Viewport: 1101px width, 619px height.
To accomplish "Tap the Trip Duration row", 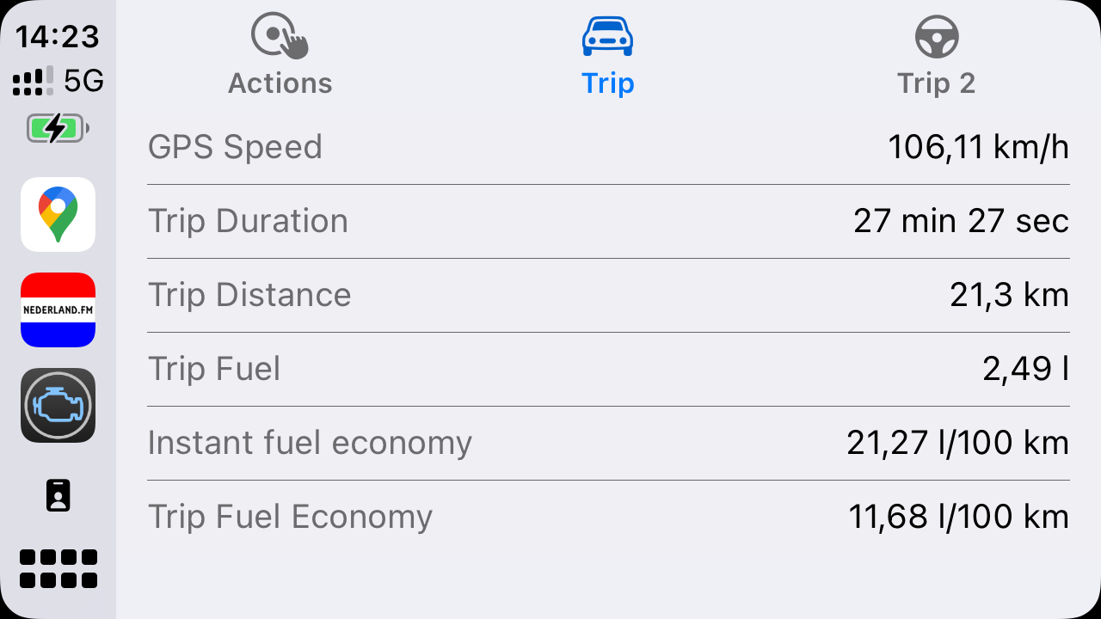I will 608,221.
